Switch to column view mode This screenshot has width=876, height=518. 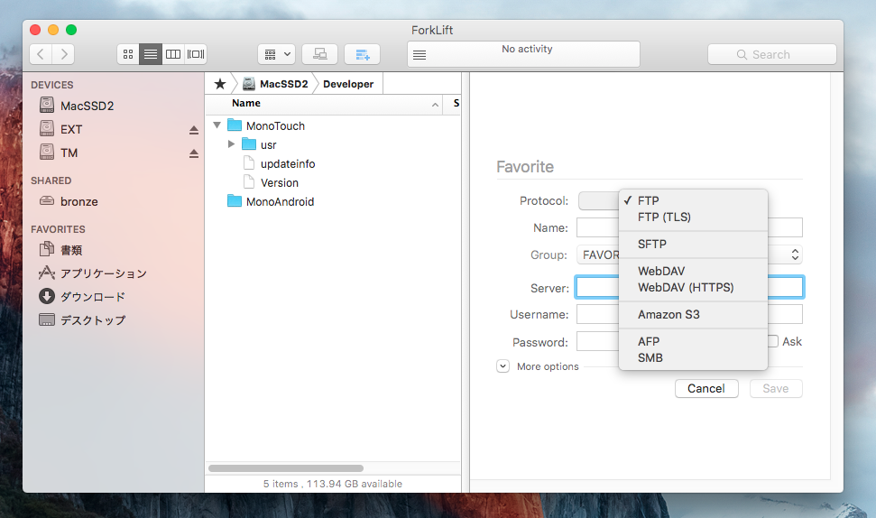[173, 54]
